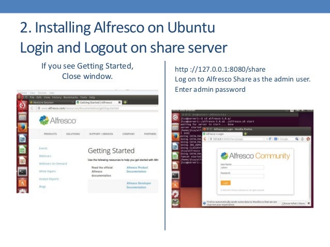Click the search magnifier in Google search box
Viewport: 330px width, 247px height.
coord(297,139)
